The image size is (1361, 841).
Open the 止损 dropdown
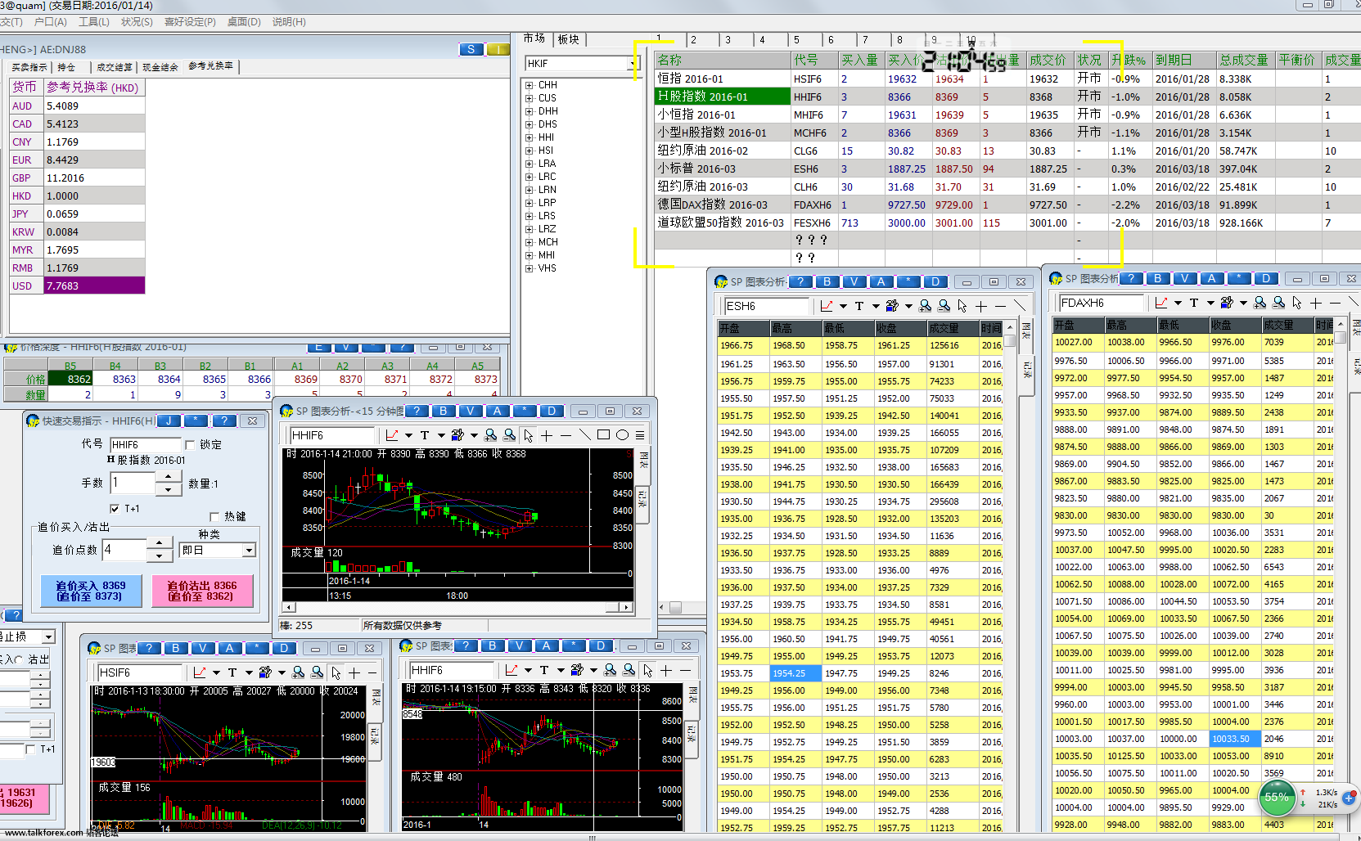point(48,636)
